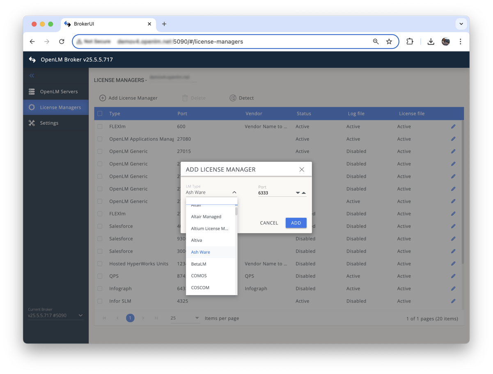This screenshot has width=493, height=374.
Task: Check the checkbox for the Hosted HyperWorks Units row
Action: pyautogui.click(x=99, y=264)
